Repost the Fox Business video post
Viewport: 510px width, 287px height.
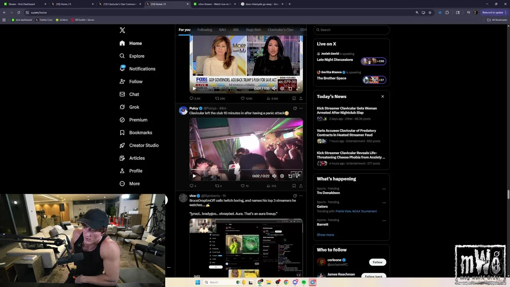[x=220, y=98]
